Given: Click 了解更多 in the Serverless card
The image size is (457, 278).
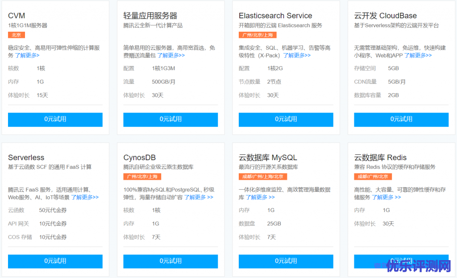Looking at the screenshot, I should coord(85,197).
